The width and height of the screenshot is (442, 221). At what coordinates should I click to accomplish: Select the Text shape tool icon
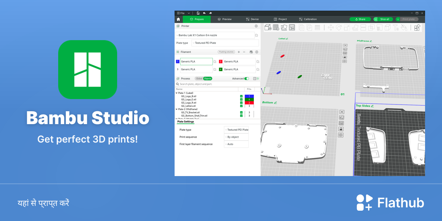(x=396, y=28)
